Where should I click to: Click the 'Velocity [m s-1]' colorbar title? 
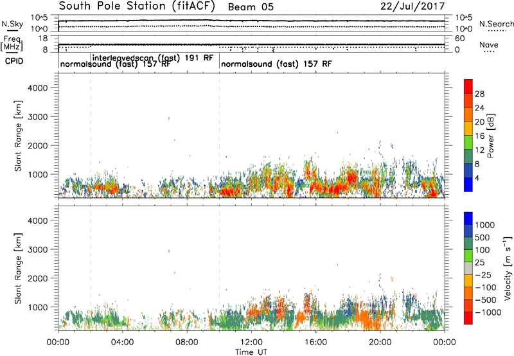pos(508,268)
